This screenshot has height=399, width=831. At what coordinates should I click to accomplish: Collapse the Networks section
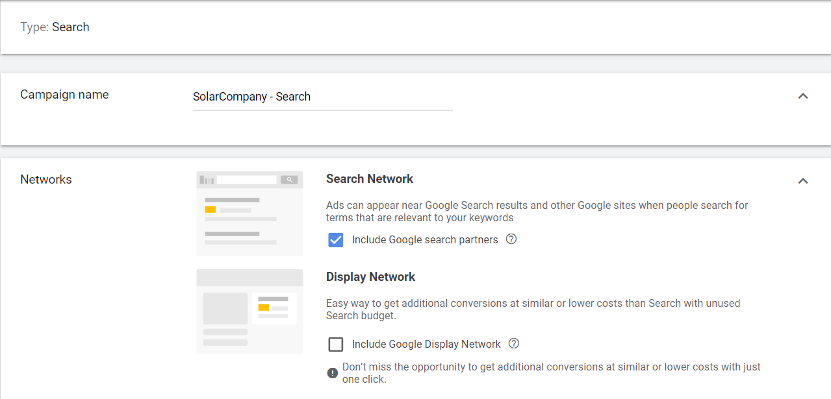pyautogui.click(x=802, y=181)
